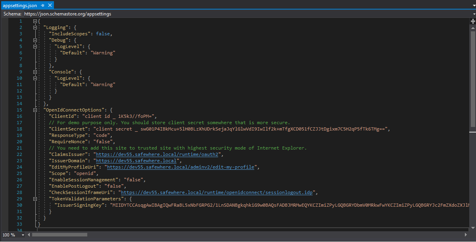Click the "IssuerSigningKey" key text
The image size is (476, 242).
(x=79, y=205)
